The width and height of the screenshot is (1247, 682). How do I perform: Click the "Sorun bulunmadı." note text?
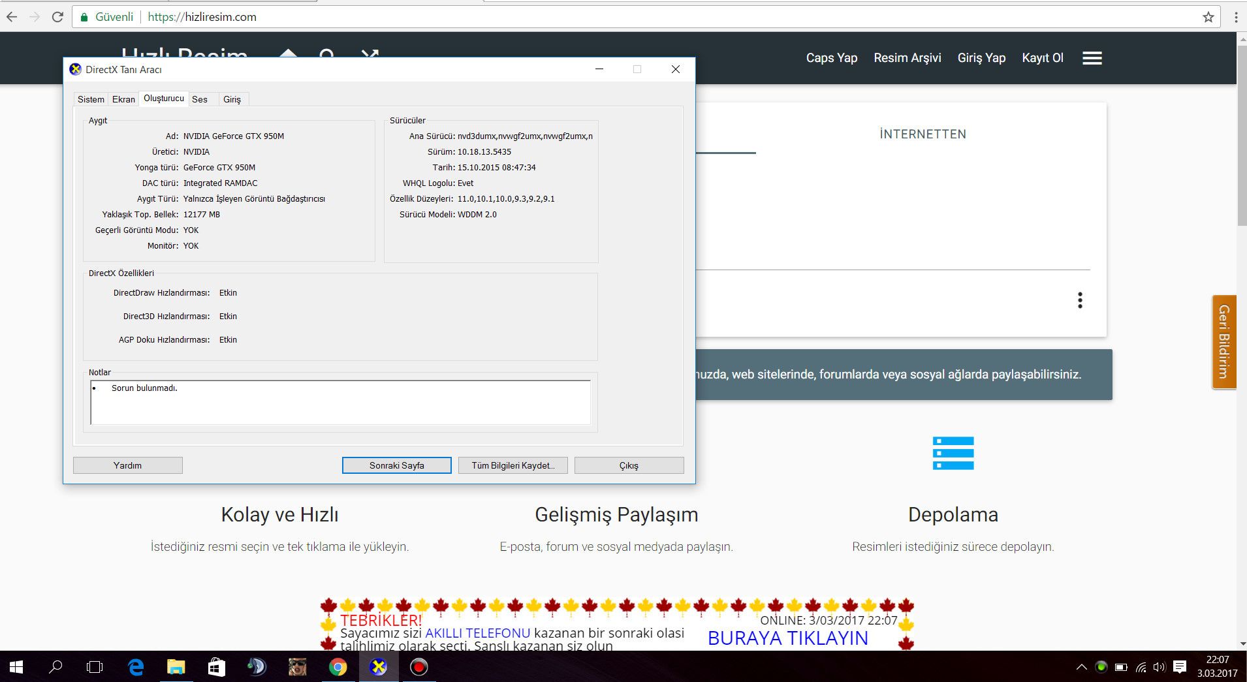coord(144,388)
